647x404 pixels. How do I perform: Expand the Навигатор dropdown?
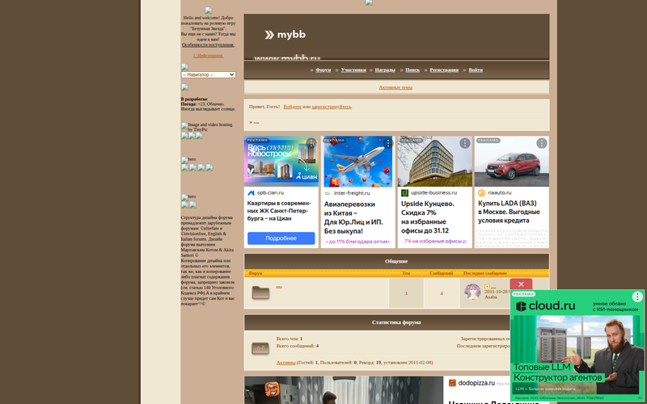click(x=208, y=74)
